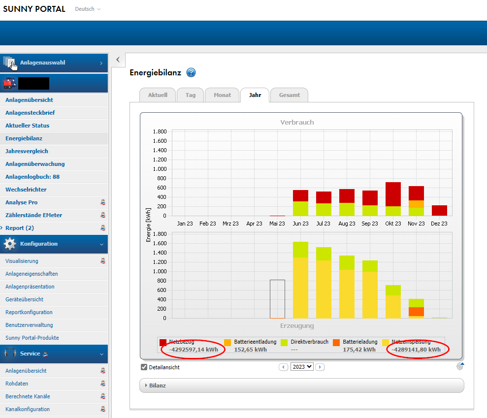The width and height of the screenshot is (487, 418).
Task: Click the user icon next to Report (2)
Action: click(x=103, y=227)
